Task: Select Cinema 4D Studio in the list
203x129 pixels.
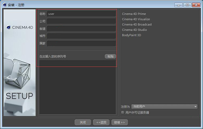Action: coord(134,30)
